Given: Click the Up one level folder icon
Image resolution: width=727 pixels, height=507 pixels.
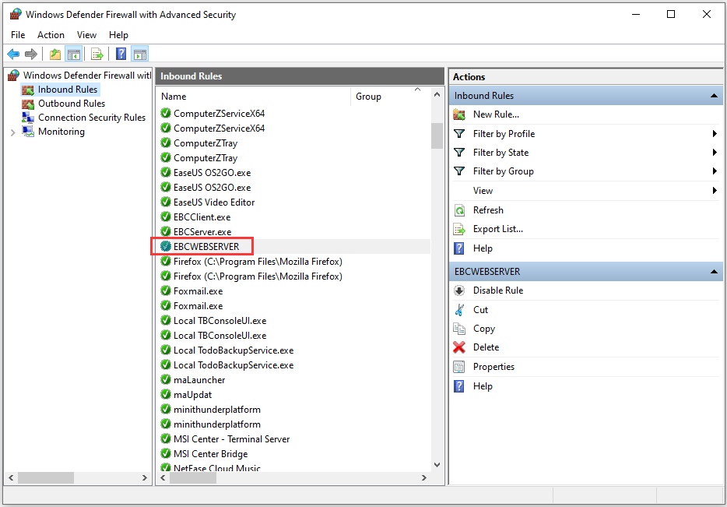Looking at the screenshot, I should pyautogui.click(x=55, y=55).
